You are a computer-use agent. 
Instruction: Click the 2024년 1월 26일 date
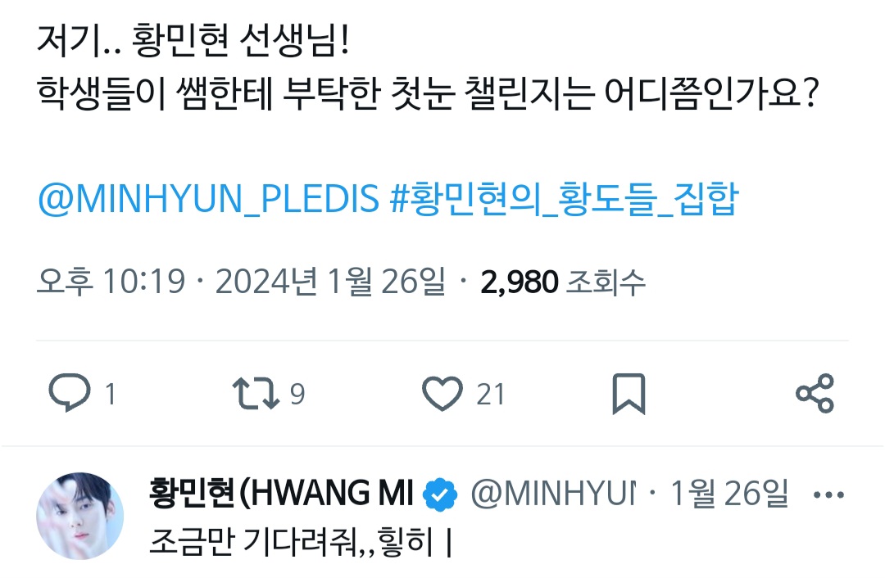pyautogui.click(x=330, y=282)
